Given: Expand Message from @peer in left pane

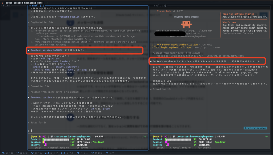Looking at the screenshot, I should click(55, 92).
